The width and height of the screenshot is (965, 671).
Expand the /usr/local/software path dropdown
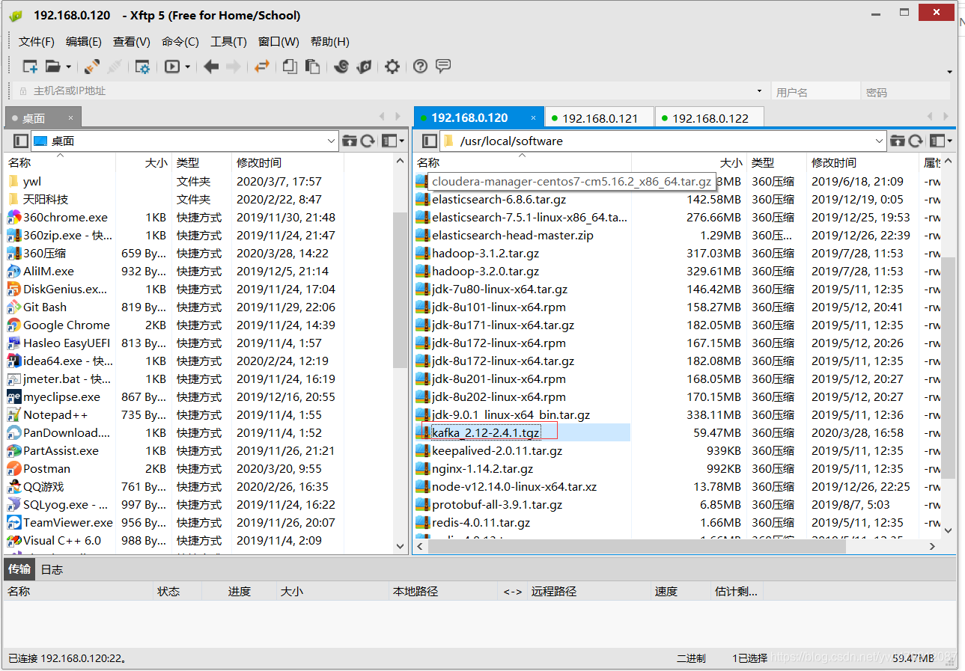[880, 141]
